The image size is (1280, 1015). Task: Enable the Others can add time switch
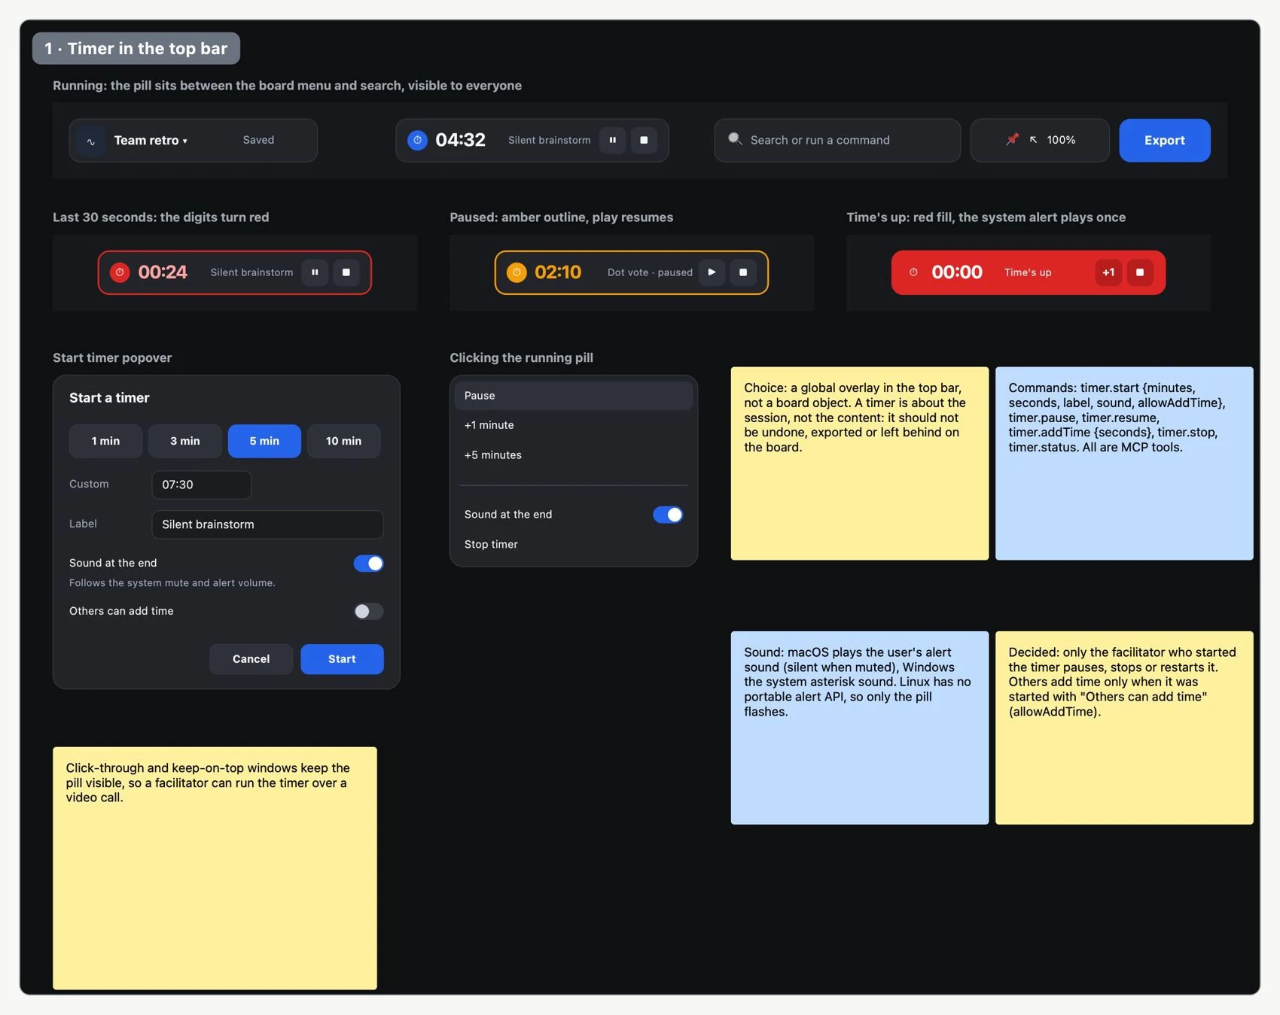pyautogui.click(x=368, y=612)
